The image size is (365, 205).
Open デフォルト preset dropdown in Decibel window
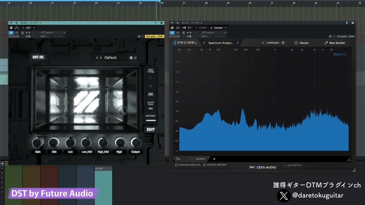pyautogui.click(x=210, y=33)
